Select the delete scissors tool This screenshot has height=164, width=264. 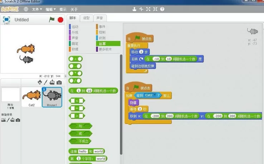pos(141,9)
